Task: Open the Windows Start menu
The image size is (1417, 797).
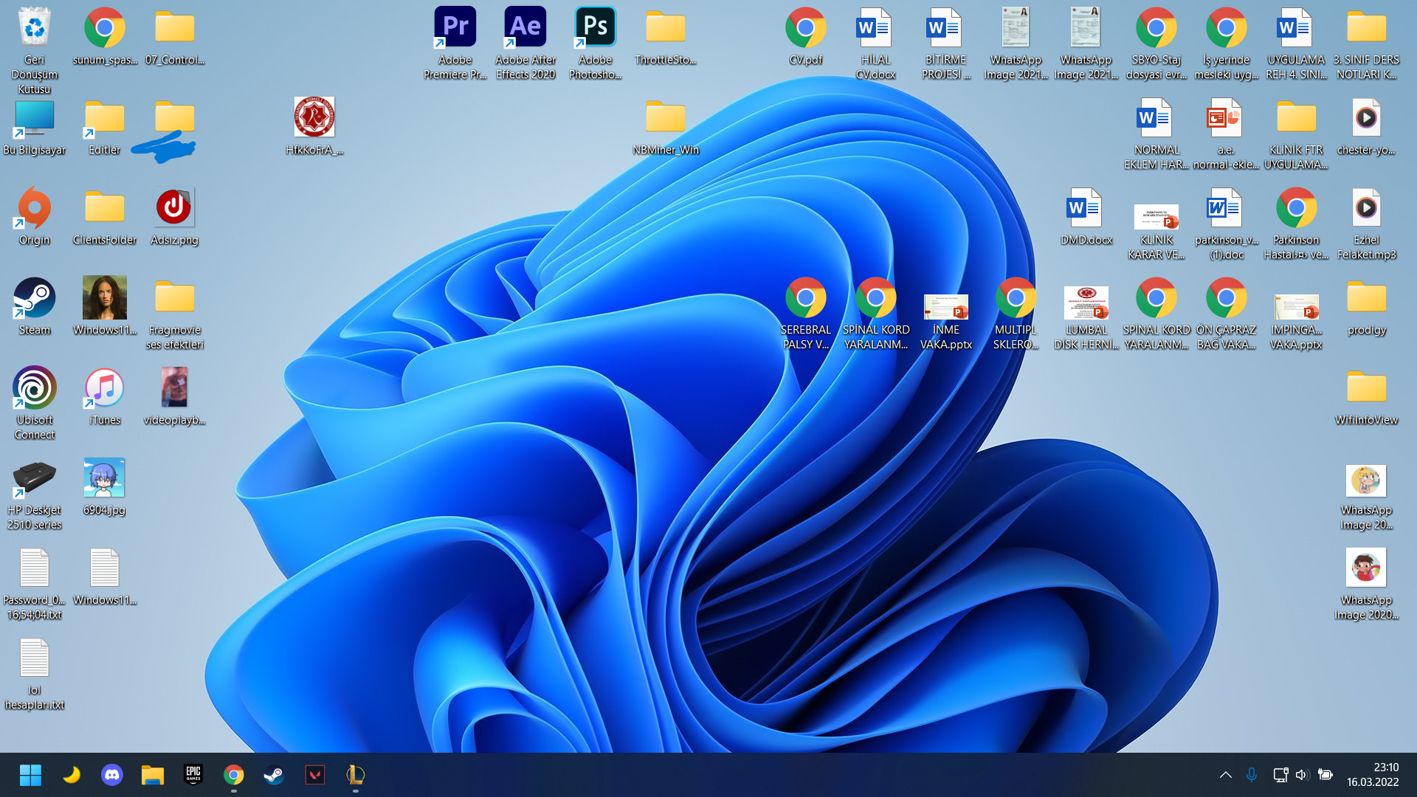Action: 30,775
